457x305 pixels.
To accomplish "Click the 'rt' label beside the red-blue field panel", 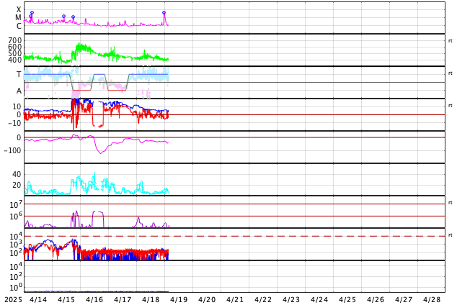I will click(x=451, y=106).
